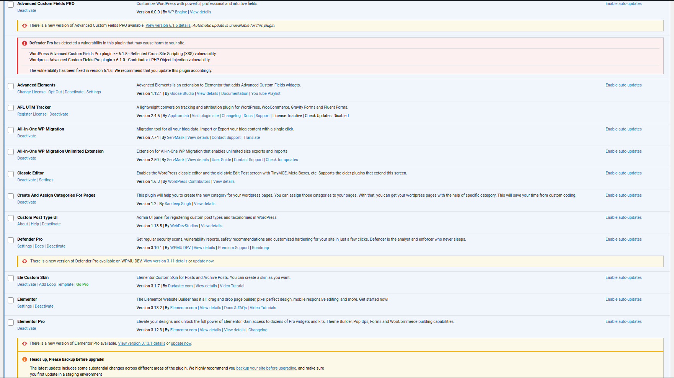This screenshot has height=378, width=674.
Task: Enable auto-updates for All-in-One WP Migration
Action: tap(623, 129)
